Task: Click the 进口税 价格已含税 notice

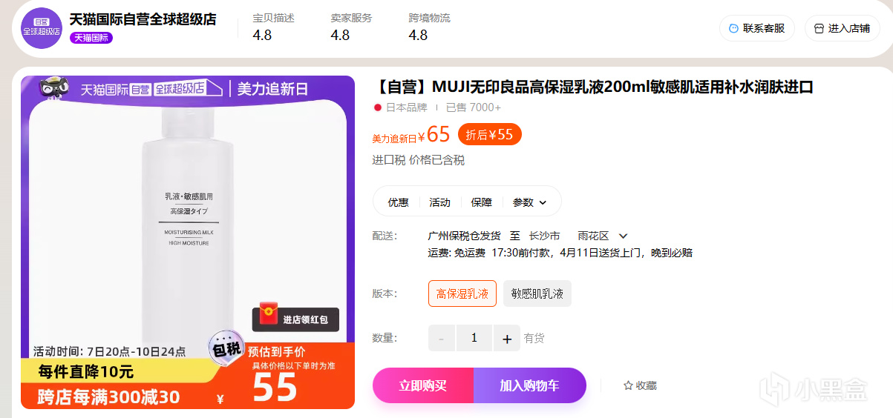Action: pos(418,160)
